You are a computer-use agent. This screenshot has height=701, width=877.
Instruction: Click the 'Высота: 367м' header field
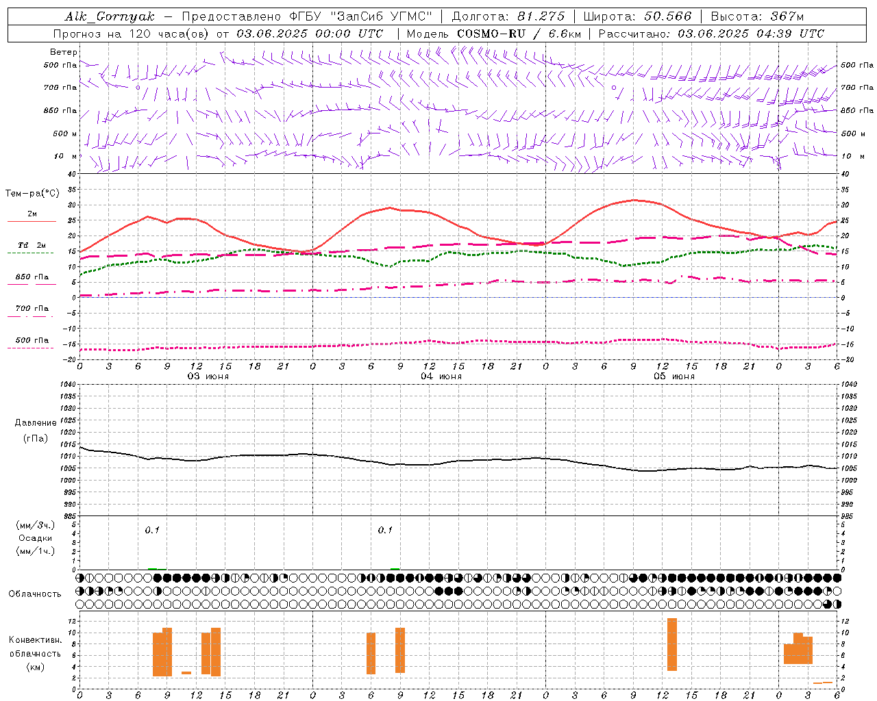[x=757, y=16]
